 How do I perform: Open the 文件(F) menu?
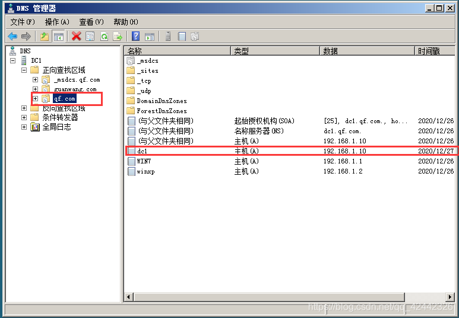[23, 22]
